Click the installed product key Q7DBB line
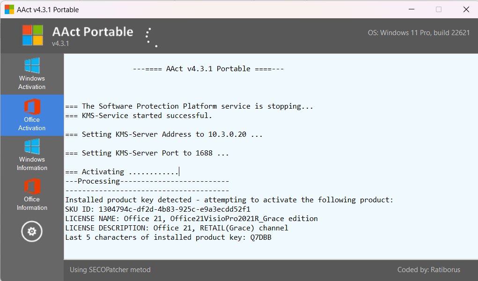The width and height of the screenshot is (478, 281). pyautogui.click(x=168, y=237)
